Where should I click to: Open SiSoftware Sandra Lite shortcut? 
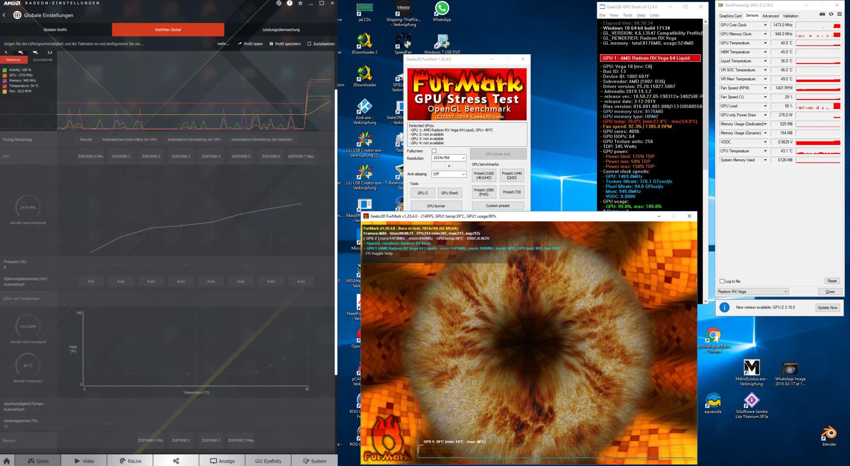tap(751, 405)
